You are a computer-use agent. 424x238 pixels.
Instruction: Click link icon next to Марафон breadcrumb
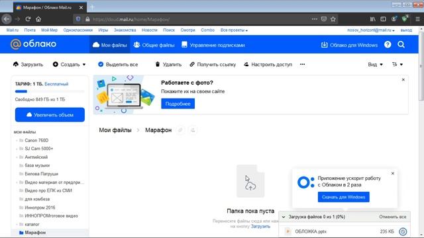pos(180,130)
